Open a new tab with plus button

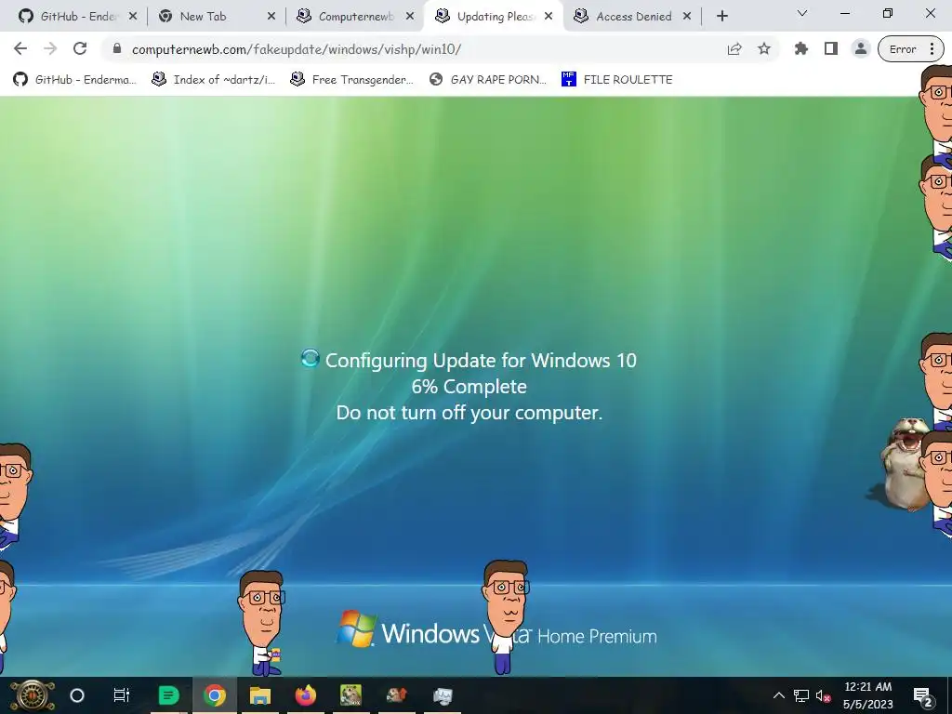[x=721, y=17]
